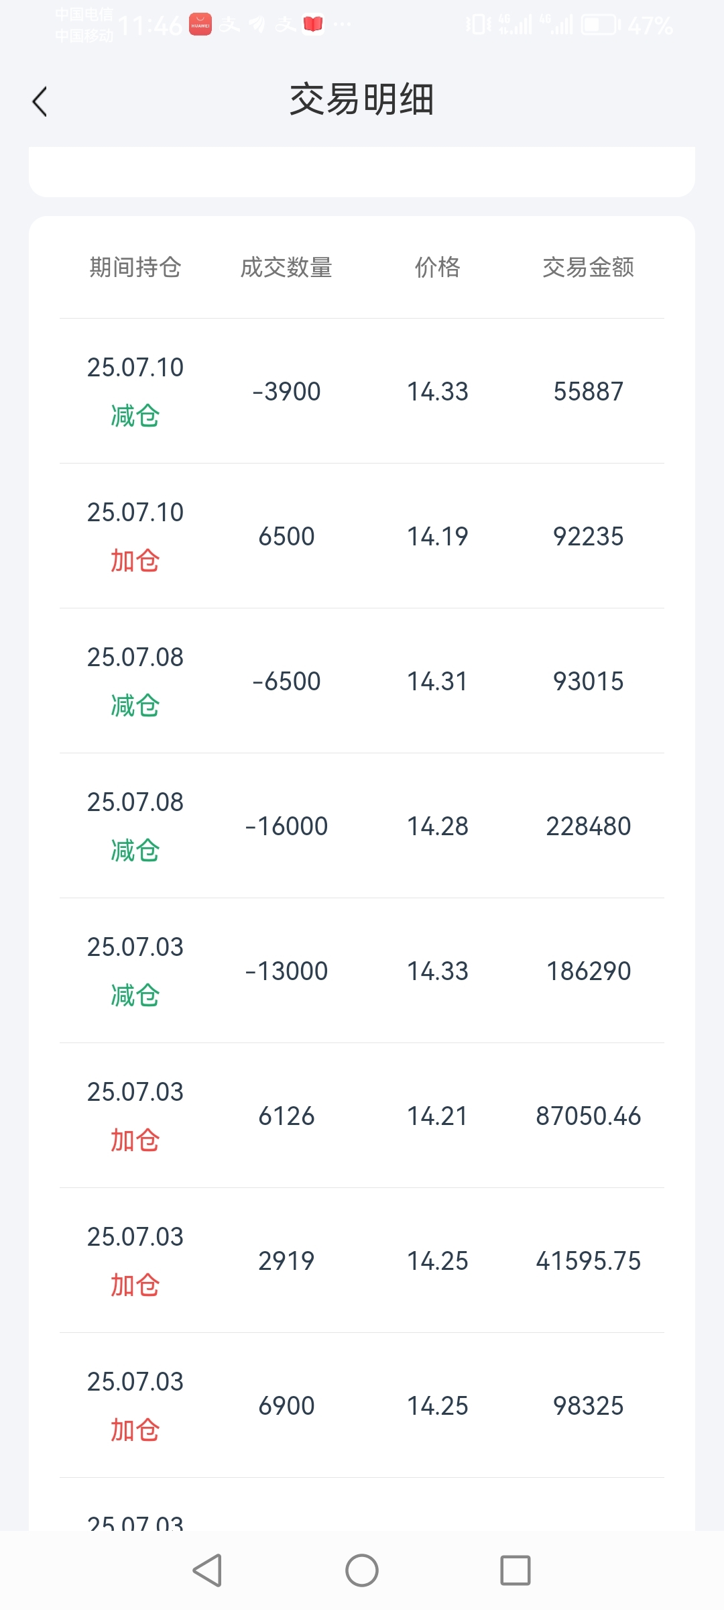Screen dimensions: 724x1610
Task: Tap the Huawei notification icon in status bar
Action: pos(200,25)
